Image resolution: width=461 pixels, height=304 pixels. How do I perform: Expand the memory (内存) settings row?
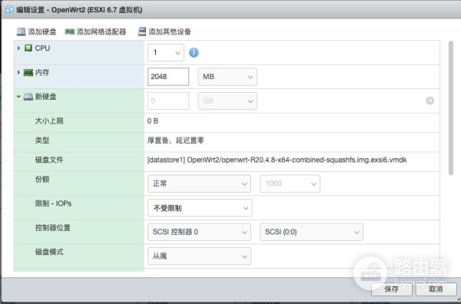(x=18, y=72)
